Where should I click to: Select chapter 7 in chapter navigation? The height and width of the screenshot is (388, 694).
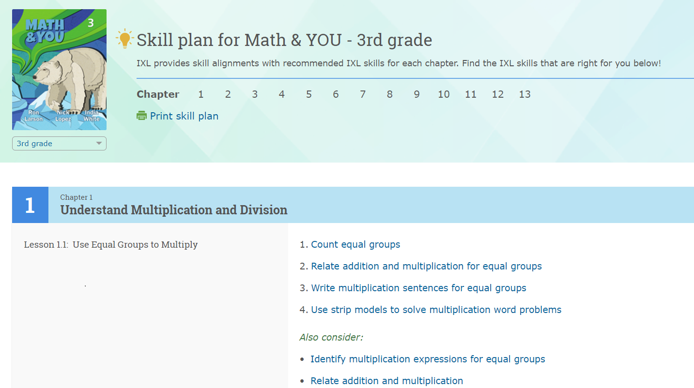363,94
